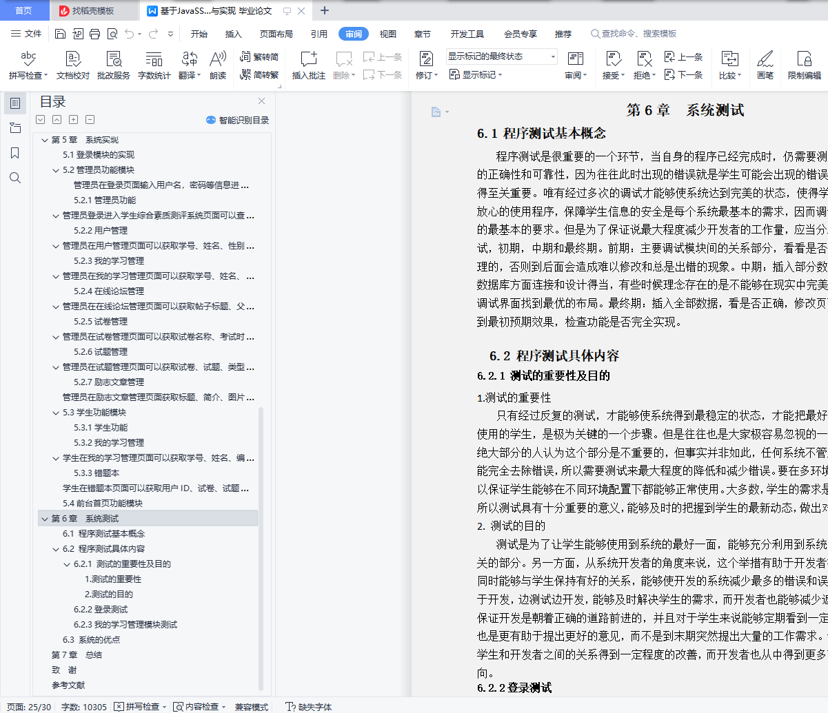
Task: Open 批改服务 correction service
Action: [x=114, y=65]
